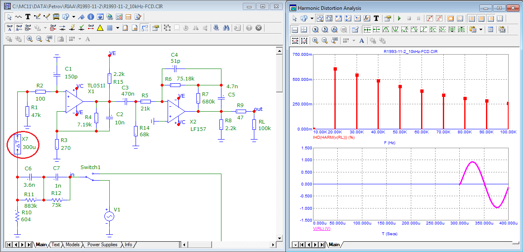The image size is (523, 252).
Task: Click the V(RL) (V) waveform label
Action: [322, 228]
